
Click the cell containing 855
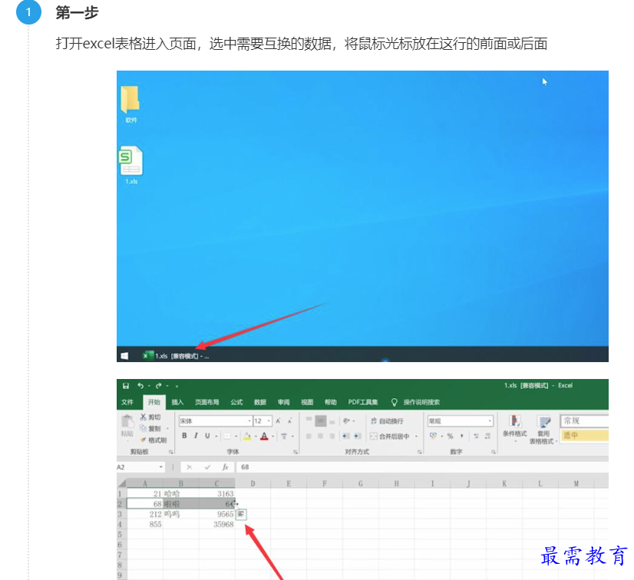[145, 524]
